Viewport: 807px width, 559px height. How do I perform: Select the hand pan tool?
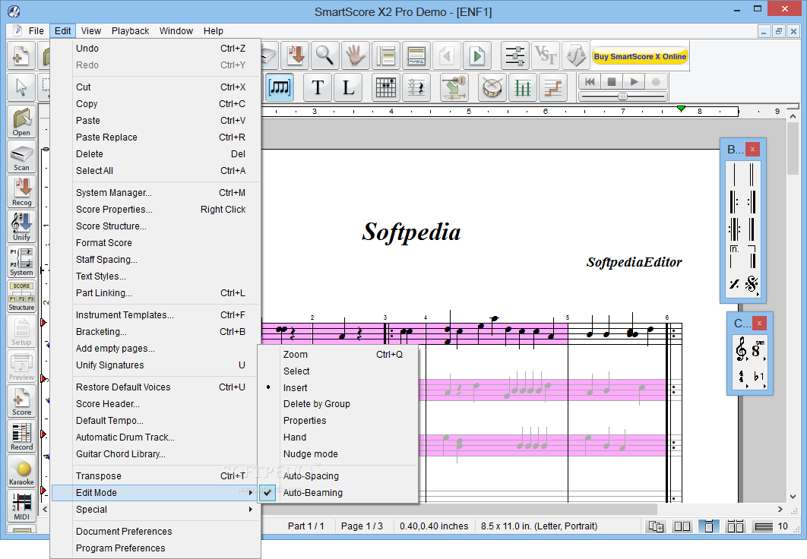355,55
